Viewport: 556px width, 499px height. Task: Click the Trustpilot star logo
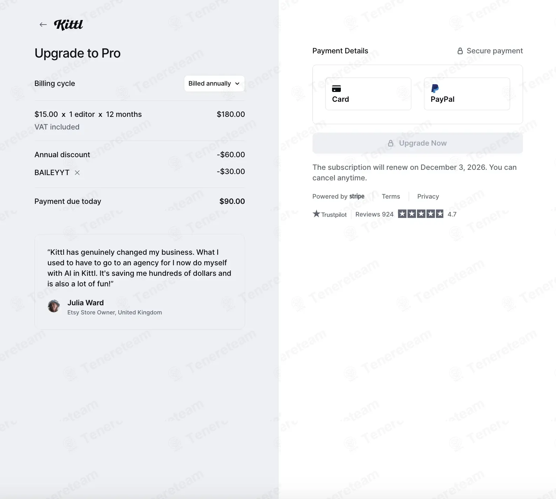[x=317, y=214]
